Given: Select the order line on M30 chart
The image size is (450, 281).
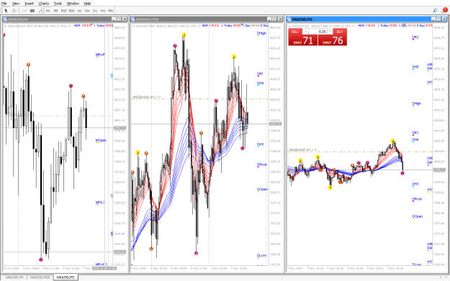Looking at the screenshot, I should coord(200,99).
